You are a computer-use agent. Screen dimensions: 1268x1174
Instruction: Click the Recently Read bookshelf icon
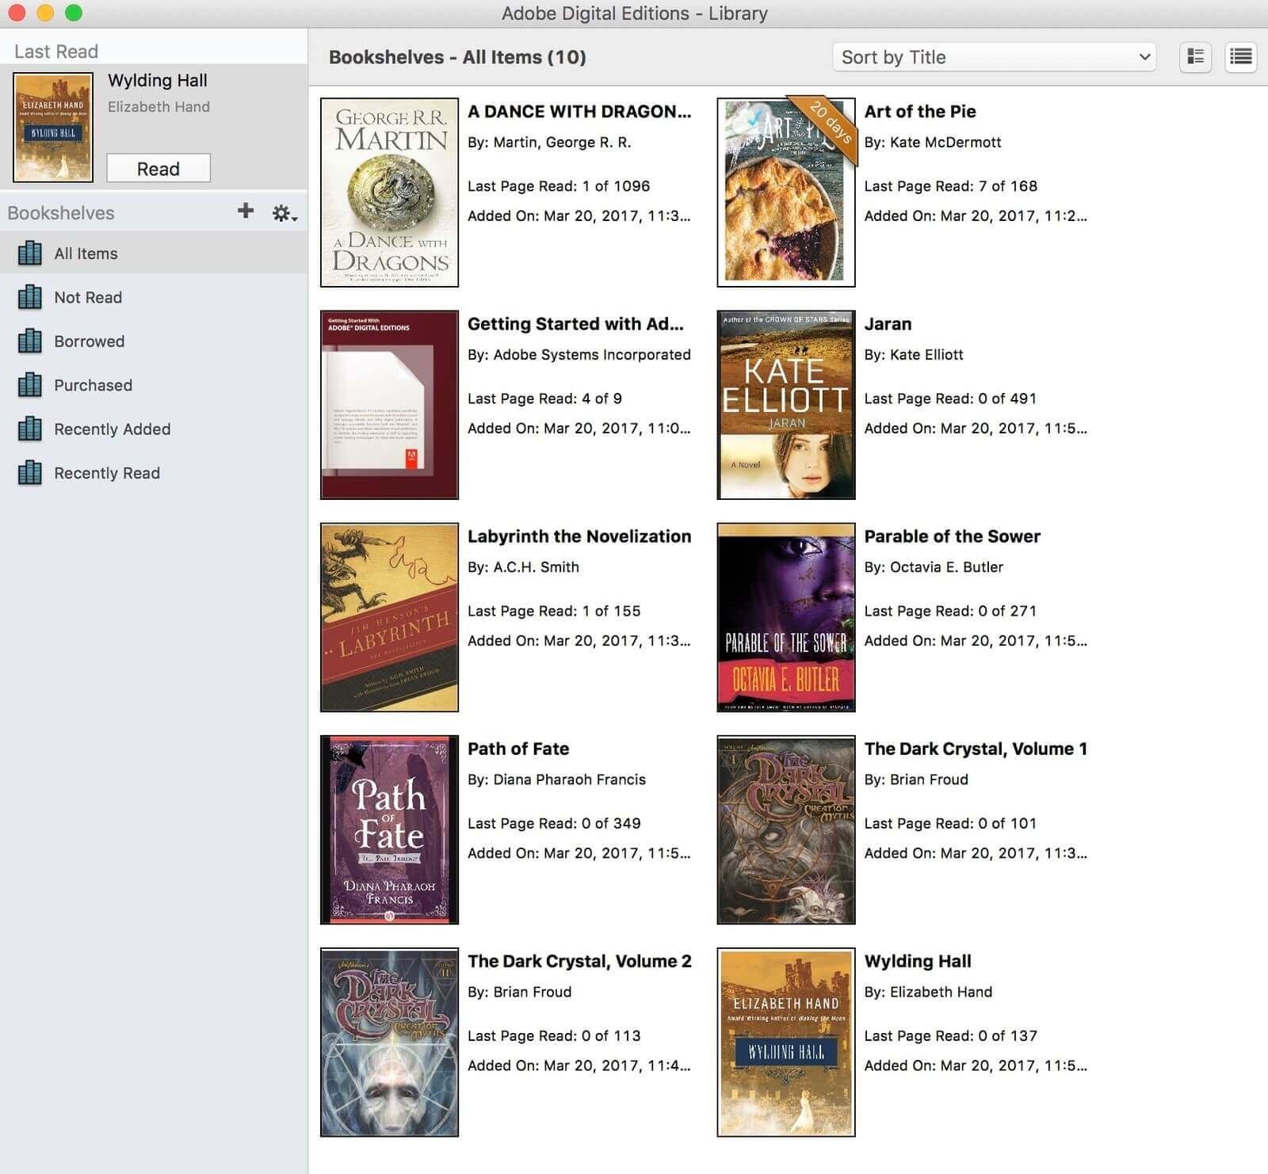30,473
